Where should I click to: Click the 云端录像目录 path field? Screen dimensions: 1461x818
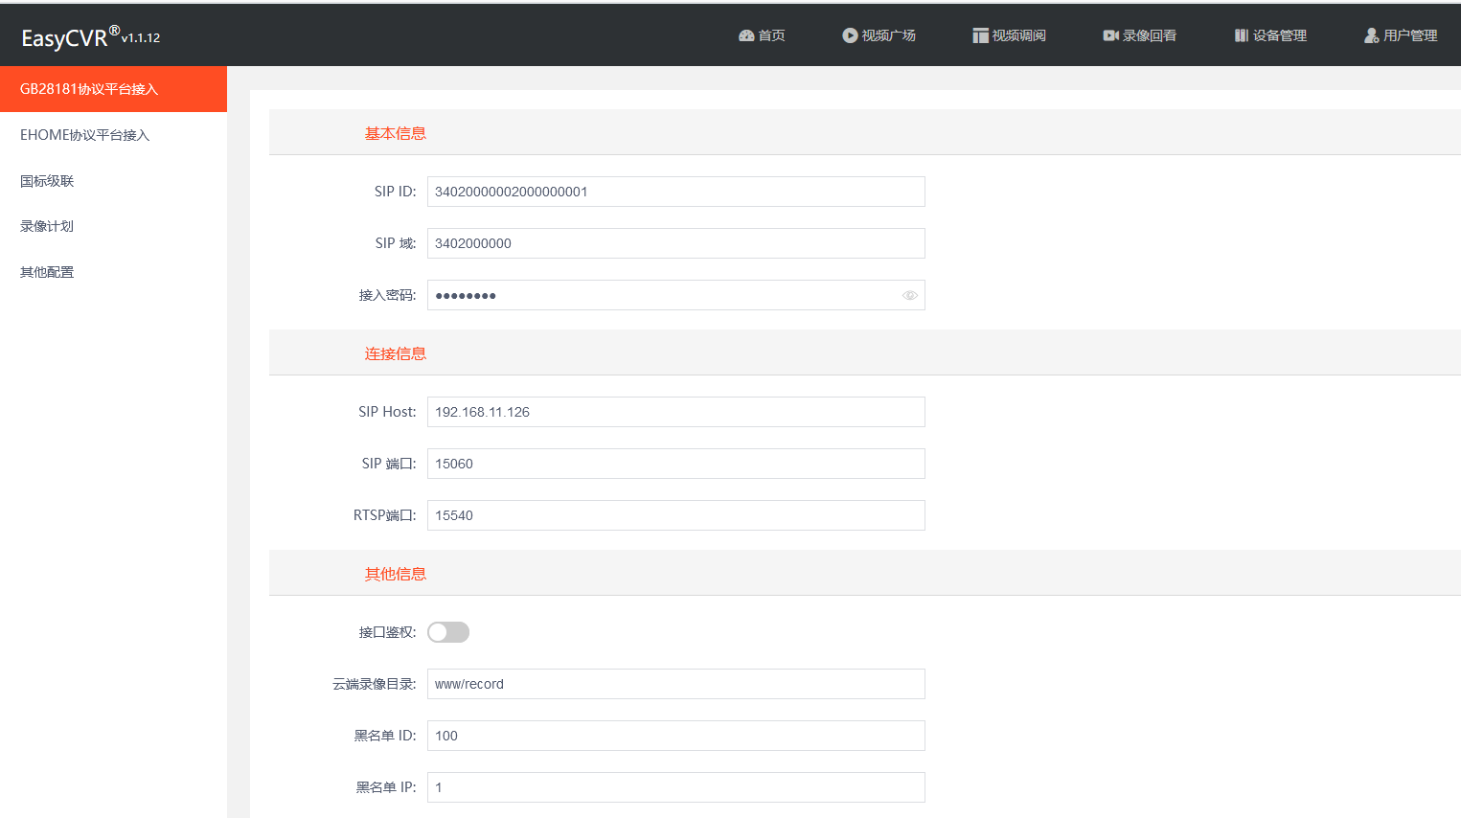(675, 684)
